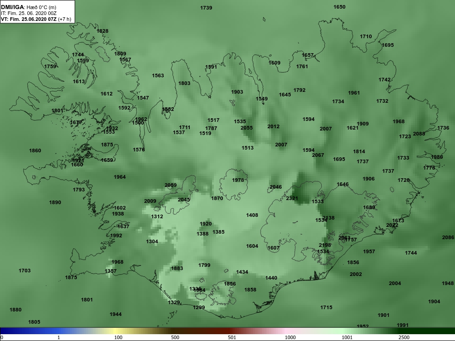Click the map value 1703
Screen dimensions: 455x341
(25, 271)
